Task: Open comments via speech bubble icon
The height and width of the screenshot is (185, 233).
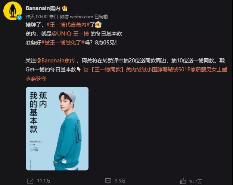Action: coord(108,181)
